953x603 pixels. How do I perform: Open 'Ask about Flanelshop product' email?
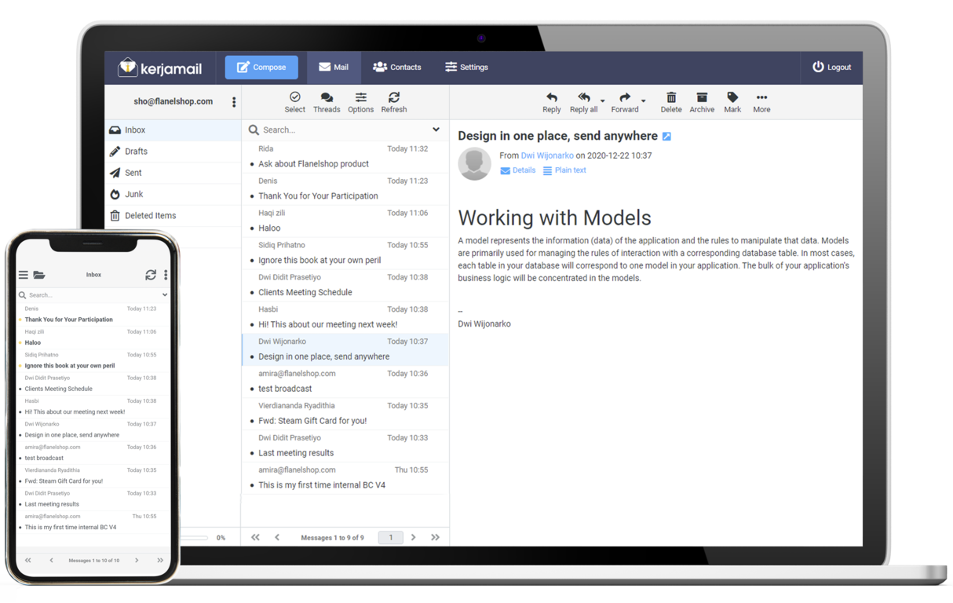coord(345,156)
